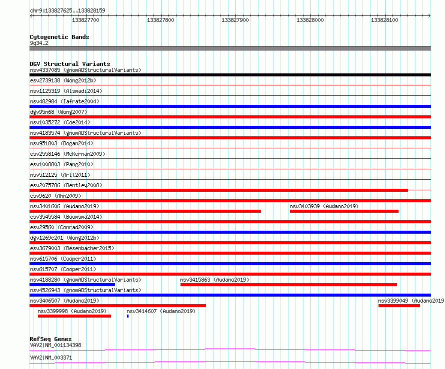The height and width of the screenshot is (369, 445).
Task: Click the chr9:133827625..133828159 coordinates label
Action: coord(67,10)
